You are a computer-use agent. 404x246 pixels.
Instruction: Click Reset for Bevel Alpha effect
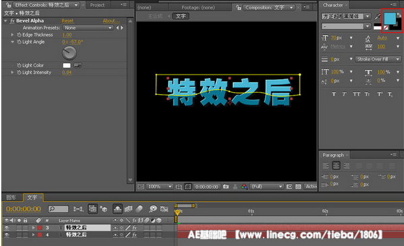pyautogui.click(x=67, y=21)
